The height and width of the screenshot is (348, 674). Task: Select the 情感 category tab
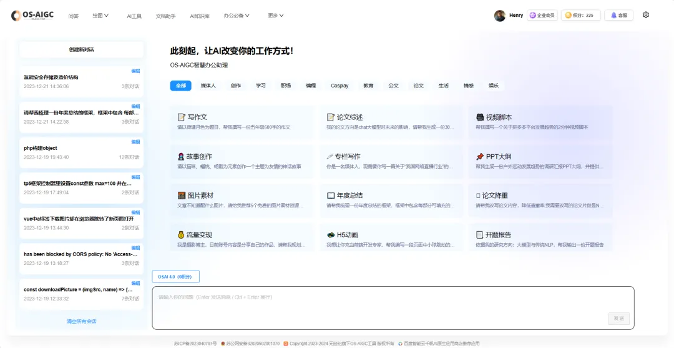pos(469,86)
